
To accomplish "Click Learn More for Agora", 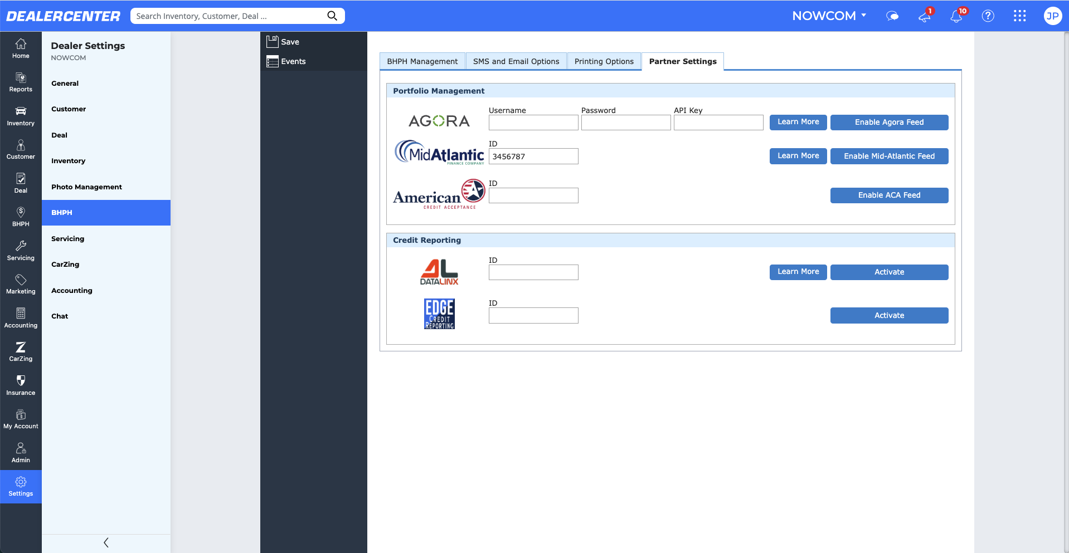I will point(798,122).
